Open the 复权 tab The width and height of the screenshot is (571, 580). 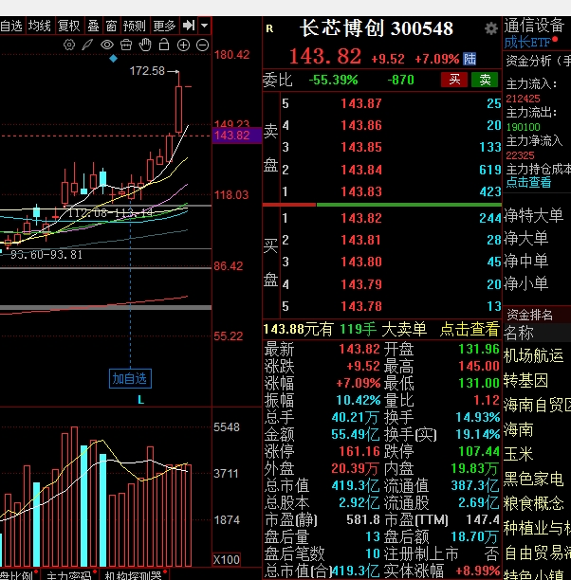coord(69,26)
